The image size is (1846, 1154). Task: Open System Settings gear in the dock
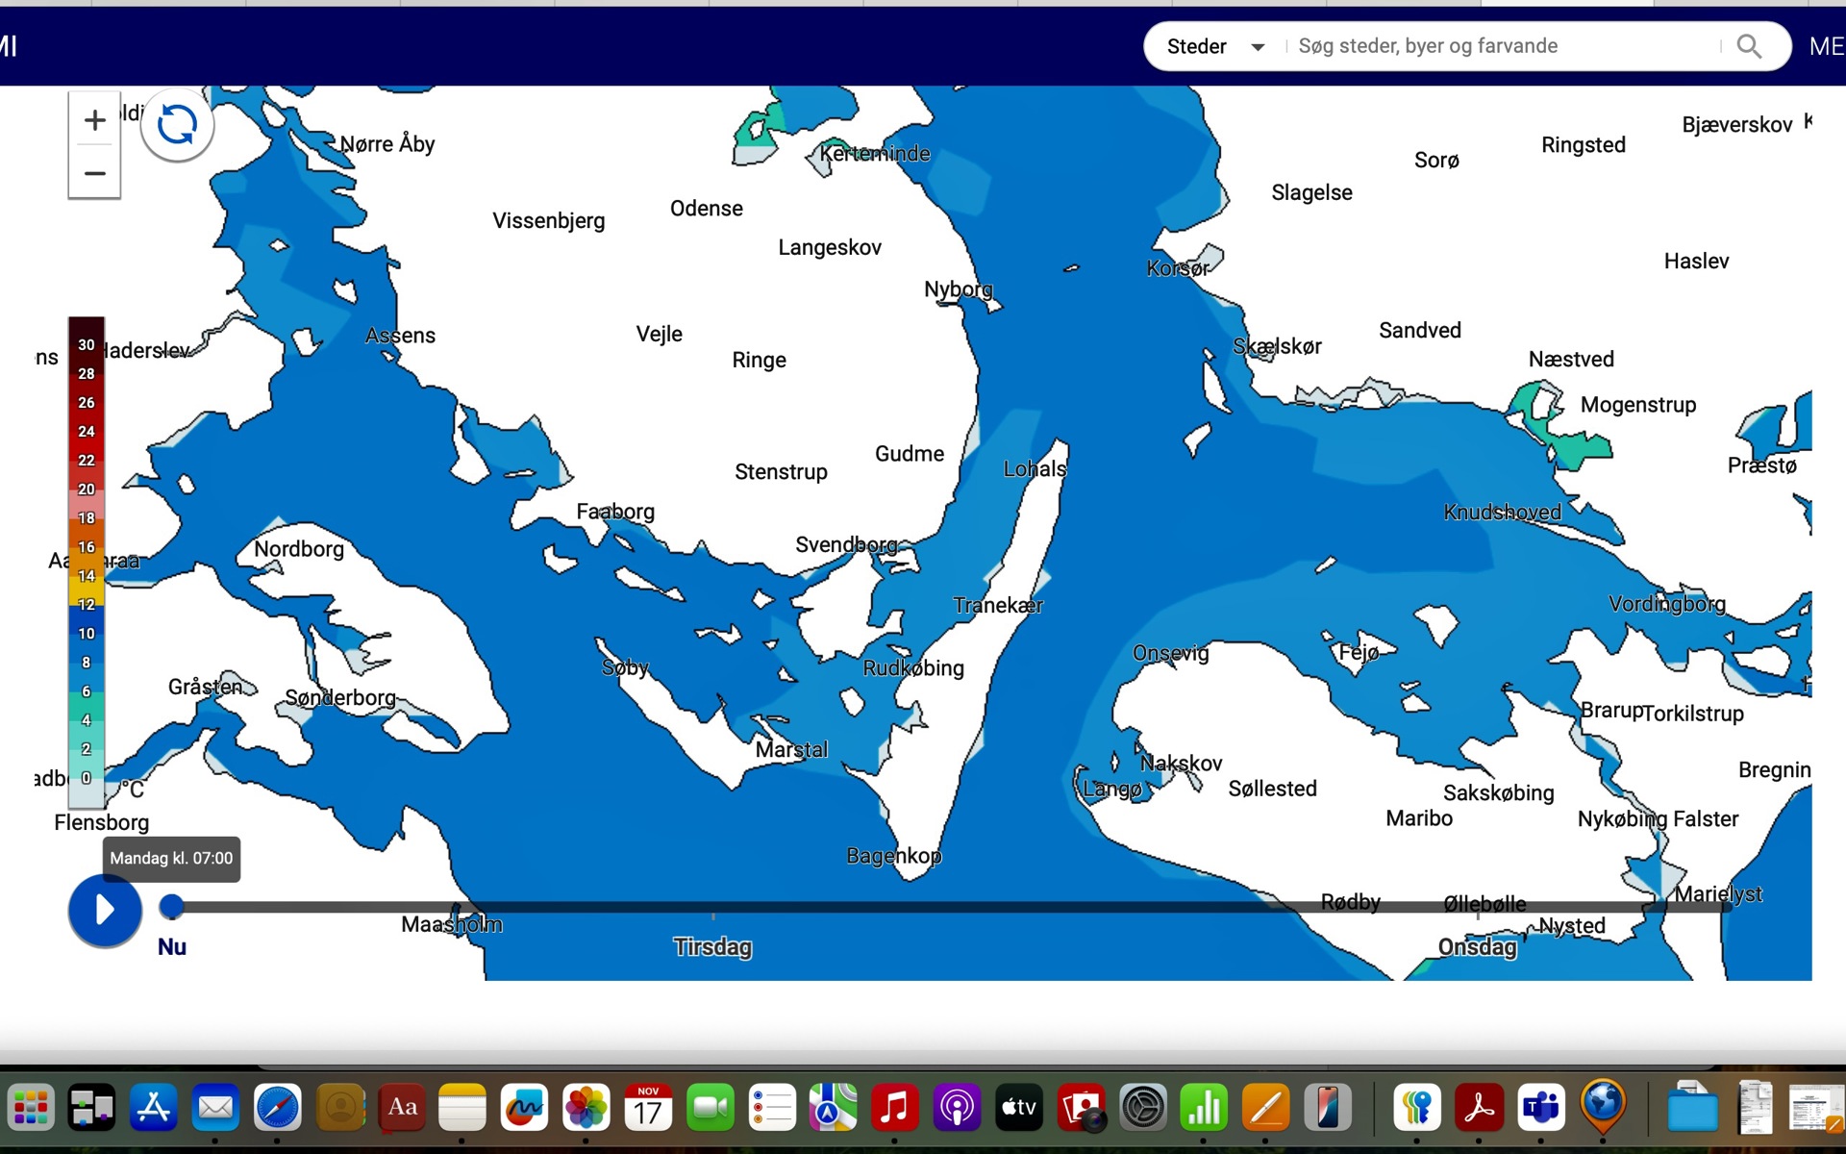coord(1142,1109)
